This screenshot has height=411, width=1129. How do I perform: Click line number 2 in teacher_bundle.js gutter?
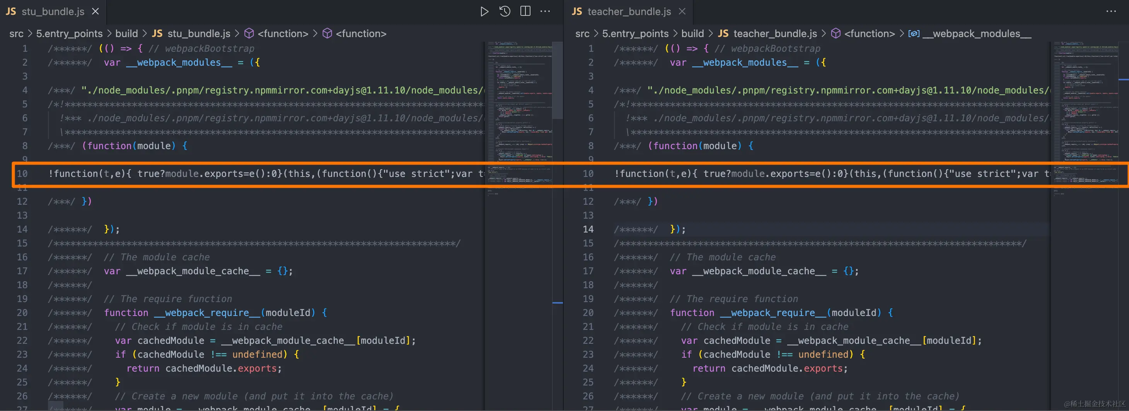(x=591, y=62)
